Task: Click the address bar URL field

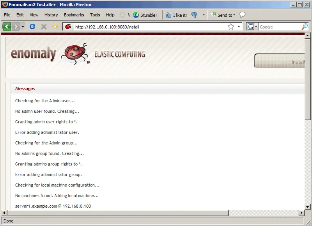Action: point(150,27)
